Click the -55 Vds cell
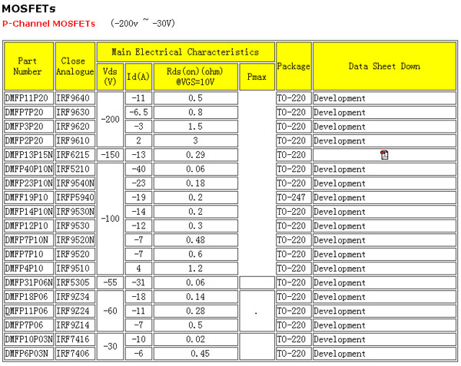The height and width of the screenshot is (366, 461). pos(110,282)
